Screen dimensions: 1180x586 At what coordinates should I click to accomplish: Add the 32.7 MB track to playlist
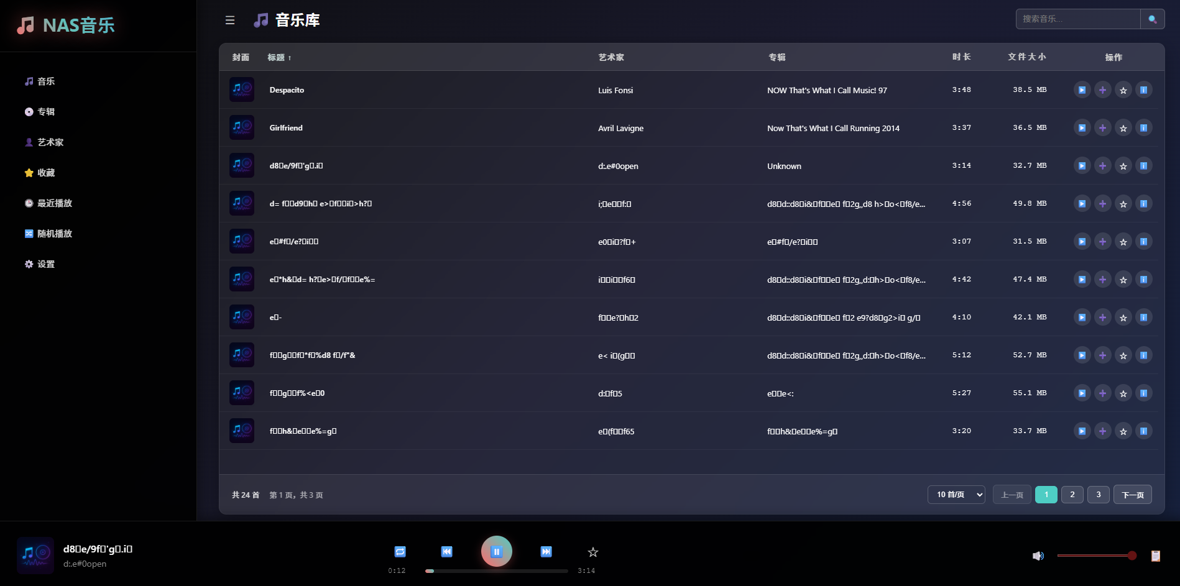(1102, 166)
